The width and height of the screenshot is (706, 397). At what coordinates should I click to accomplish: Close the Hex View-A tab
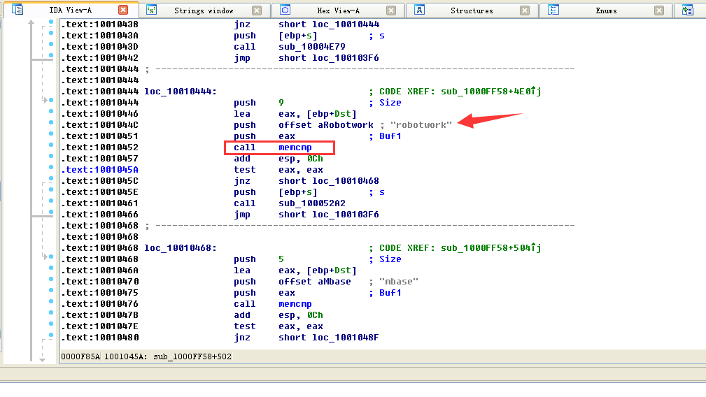tap(391, 10)
